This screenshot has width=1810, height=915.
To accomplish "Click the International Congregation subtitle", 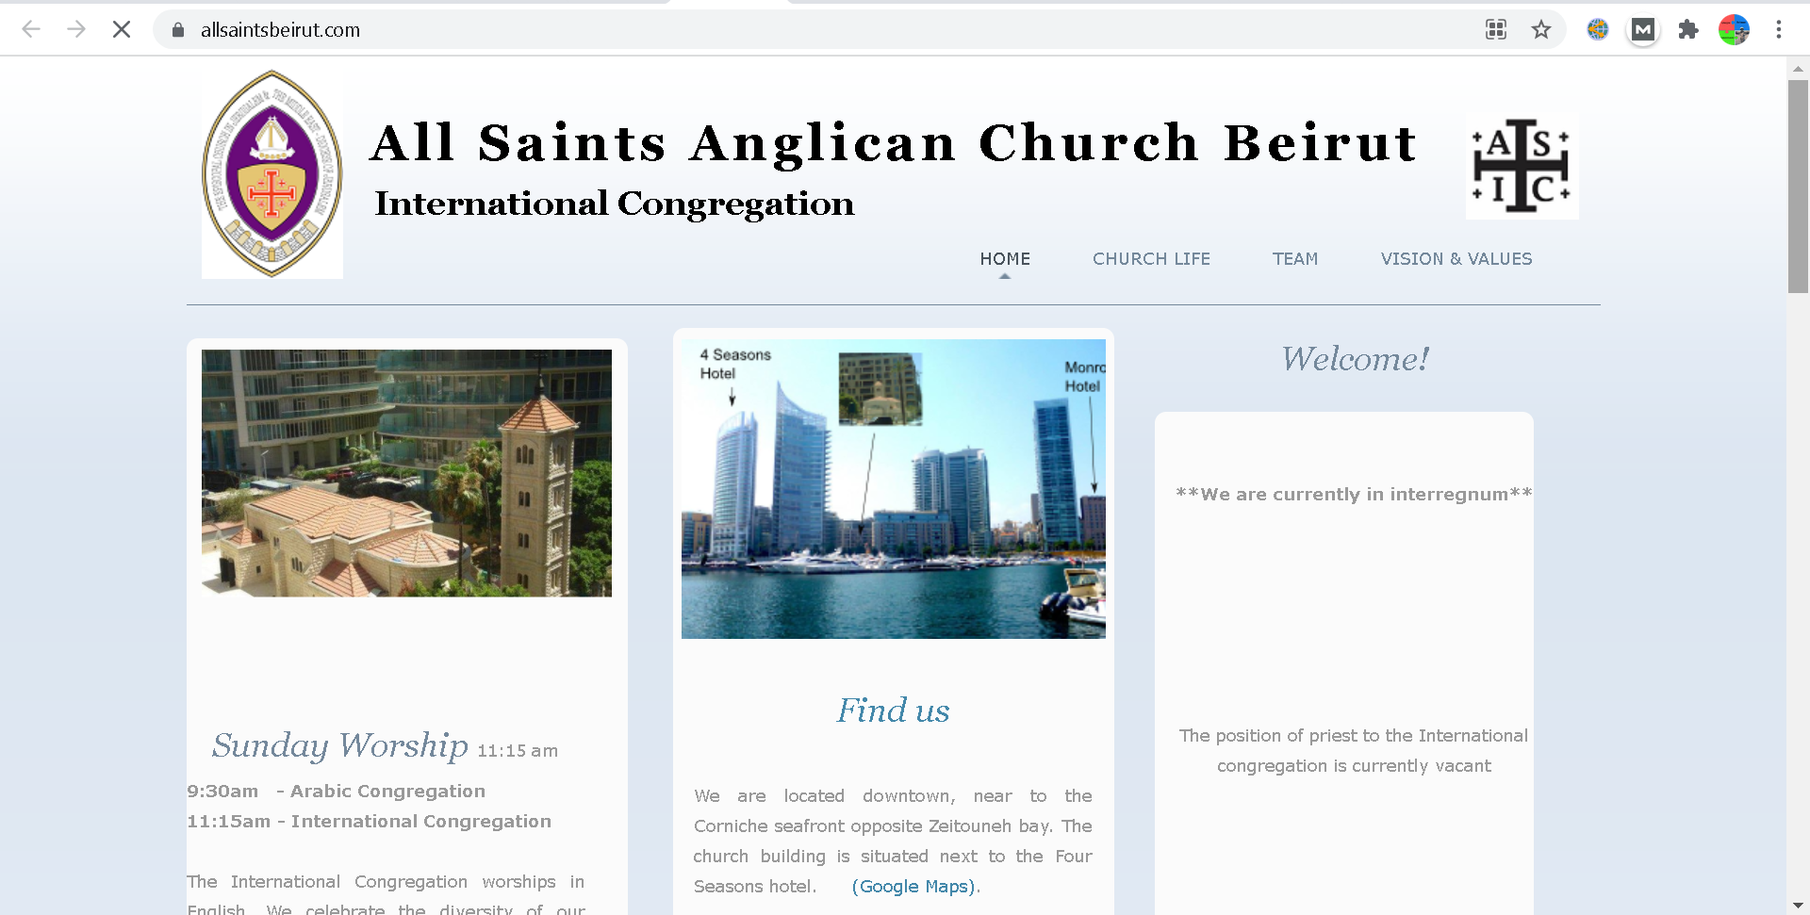I will [615, 204].
